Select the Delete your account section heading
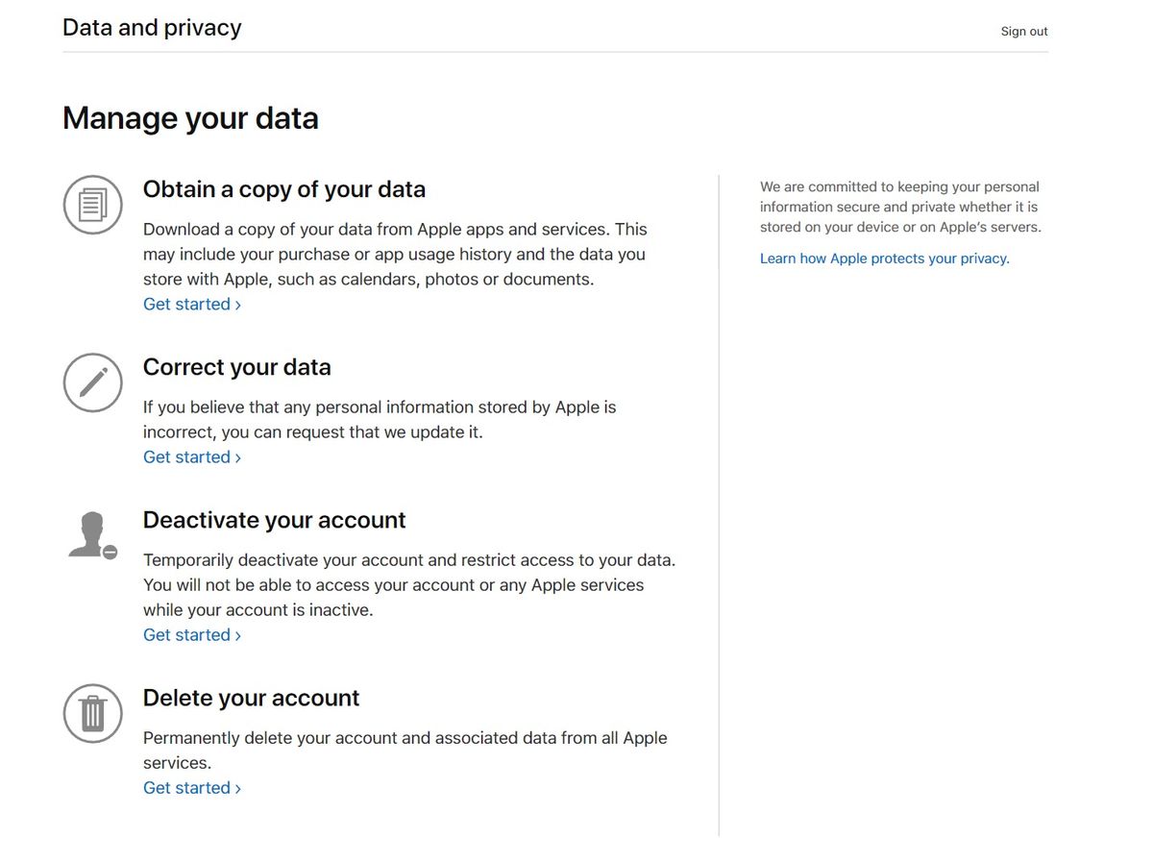 tap(251, 698)
